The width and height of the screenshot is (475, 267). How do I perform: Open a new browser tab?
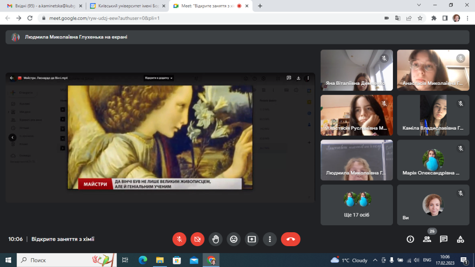260,6
